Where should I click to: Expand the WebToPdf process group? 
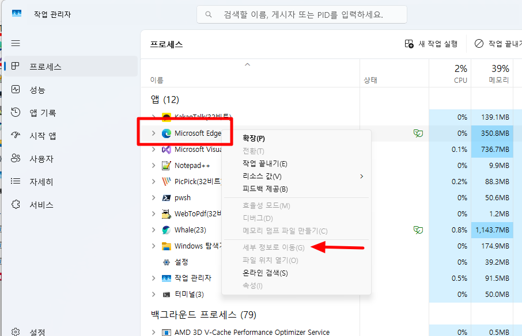coord(153,213)
